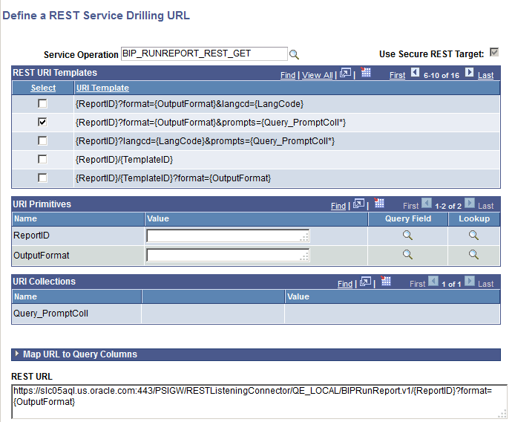Open URI Collections grid in new window
515x422 pixels.
(366, 282)
